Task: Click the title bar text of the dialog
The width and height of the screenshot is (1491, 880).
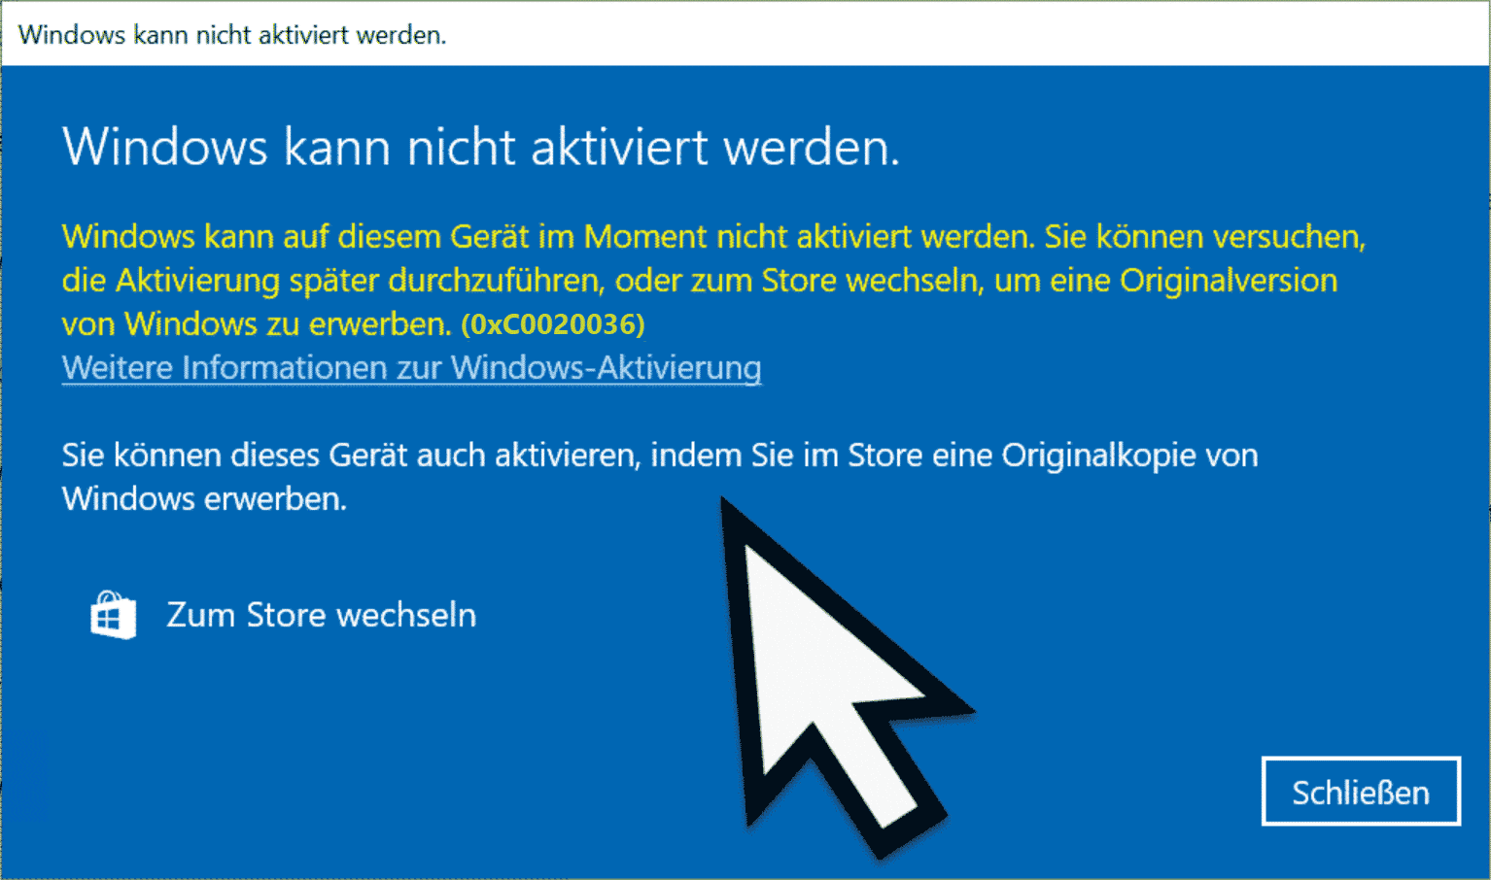Action: (x=232, y=35)
